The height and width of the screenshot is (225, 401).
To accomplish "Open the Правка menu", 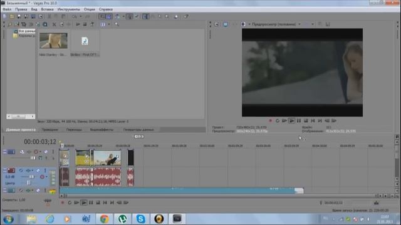I will click(x=21, y=9).
